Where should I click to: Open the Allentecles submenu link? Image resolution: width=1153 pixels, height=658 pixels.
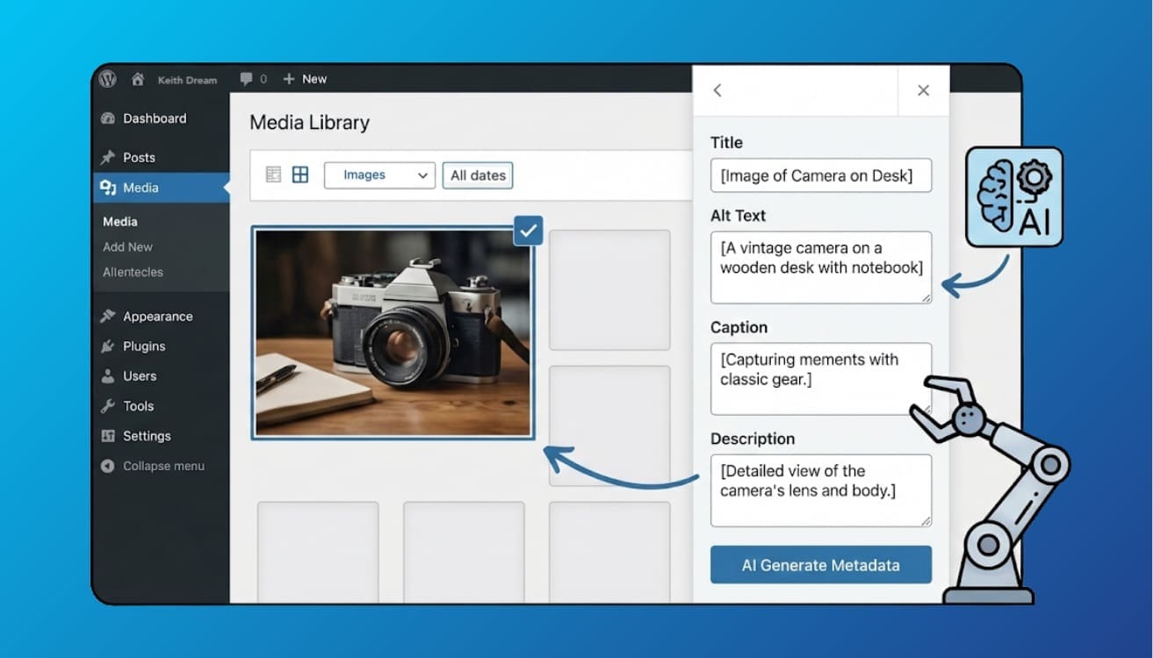tap(133, 272)
